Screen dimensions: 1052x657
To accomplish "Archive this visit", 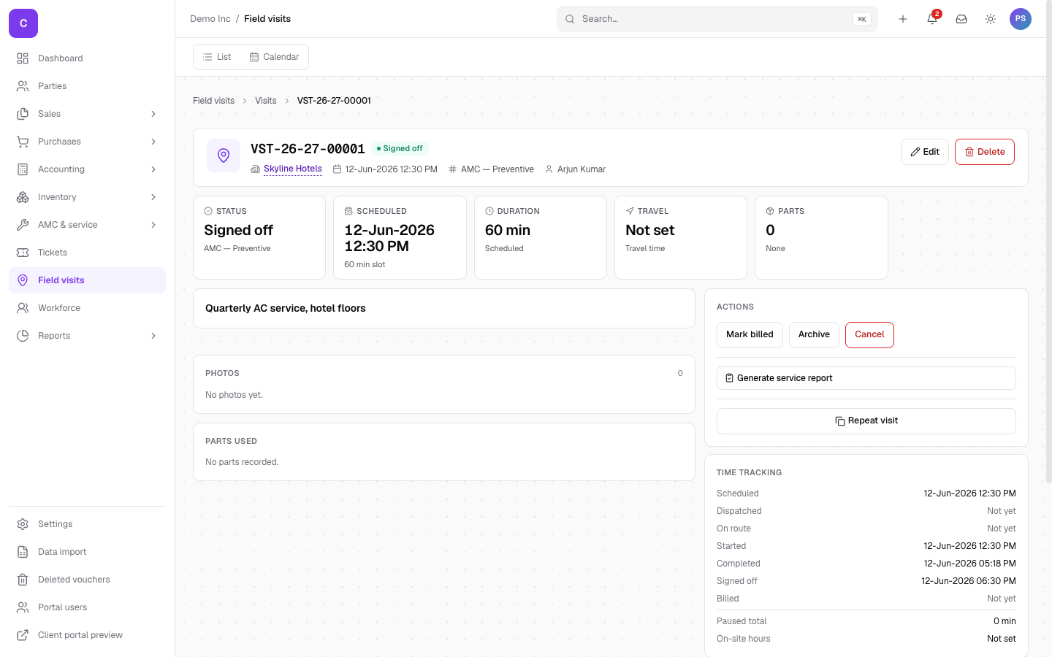I will coord(814,335).
